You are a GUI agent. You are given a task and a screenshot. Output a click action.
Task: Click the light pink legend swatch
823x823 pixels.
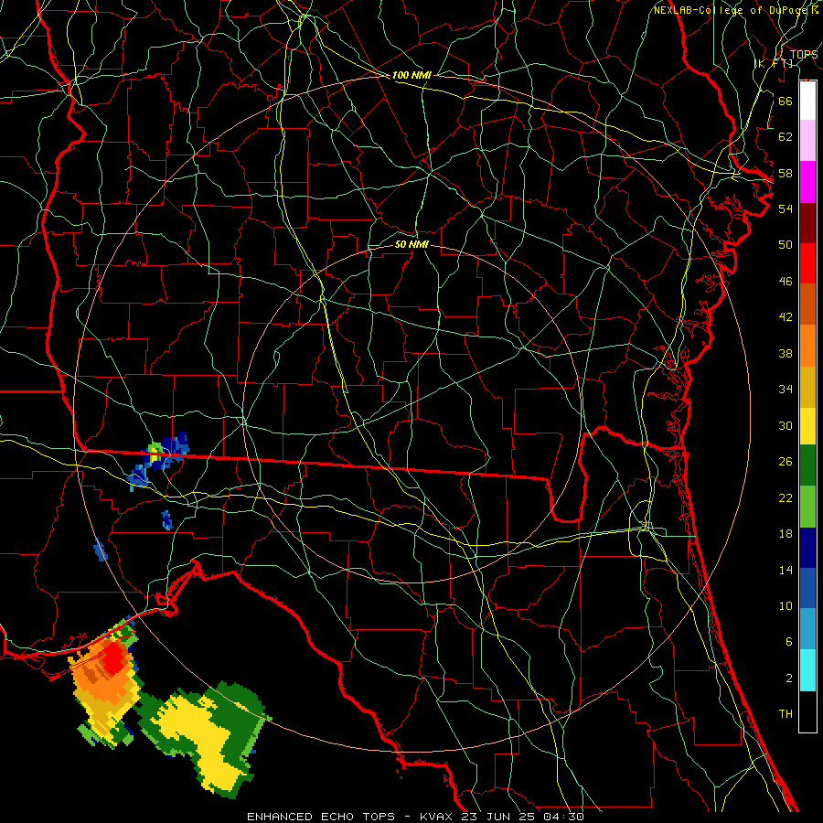click(x=807, y=140)
